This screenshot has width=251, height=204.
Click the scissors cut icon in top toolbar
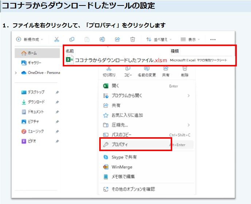57,39
